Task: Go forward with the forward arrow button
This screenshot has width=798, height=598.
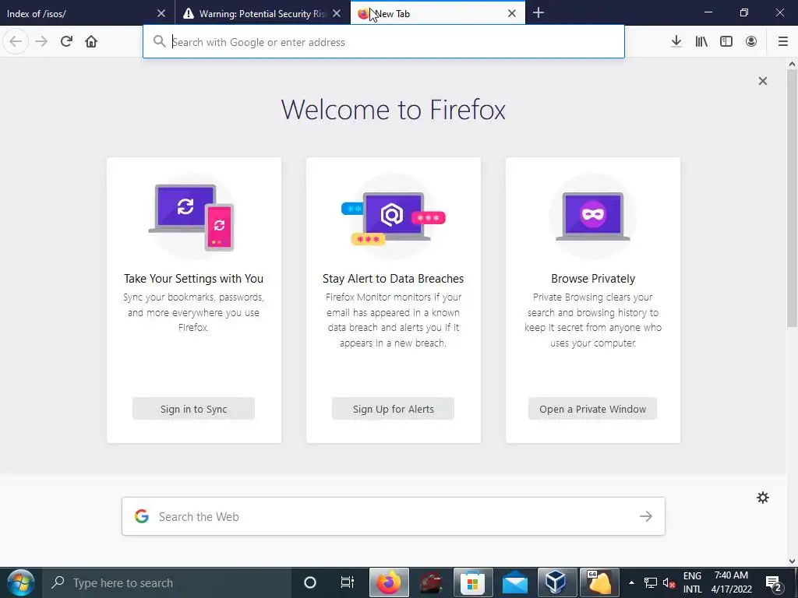Action: [x=41, y=42]
